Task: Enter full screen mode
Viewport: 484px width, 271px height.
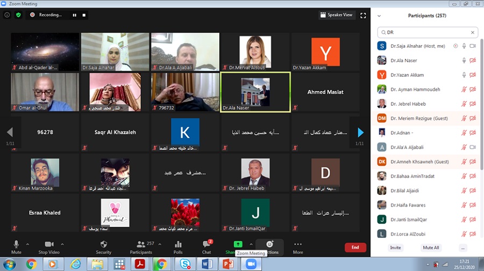Action: [x=364, y=16]
